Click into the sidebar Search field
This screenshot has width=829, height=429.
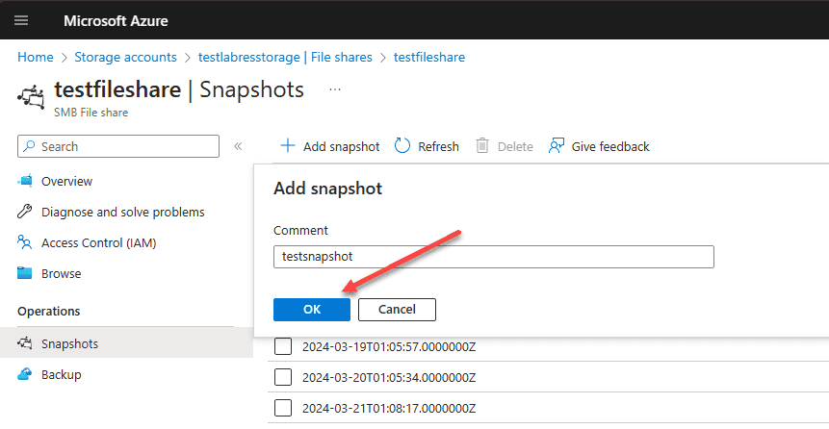118,146
